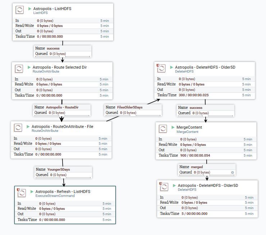Click the bulletin indicator on Refresh - ListHDFS
The image size is (266, 235).
tap(18, 189)
